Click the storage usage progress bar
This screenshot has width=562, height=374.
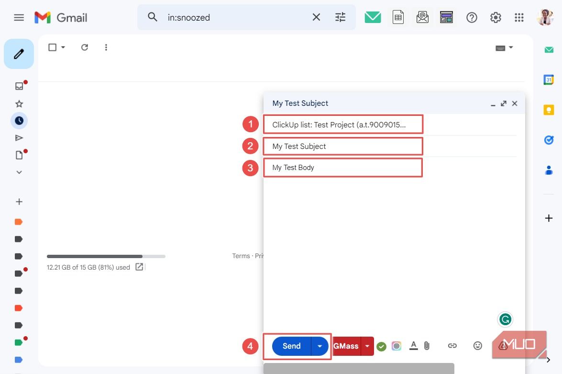106,256
